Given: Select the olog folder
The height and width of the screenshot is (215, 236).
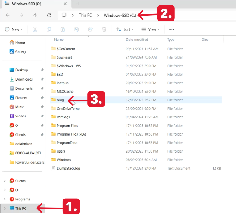Looking at the screenshot, I should (60, 100).
